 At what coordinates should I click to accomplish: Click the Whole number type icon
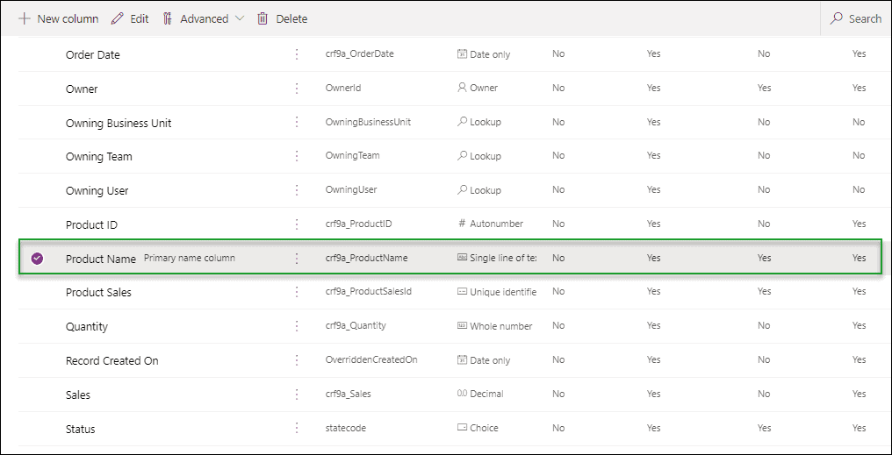(x=462, y=325)
